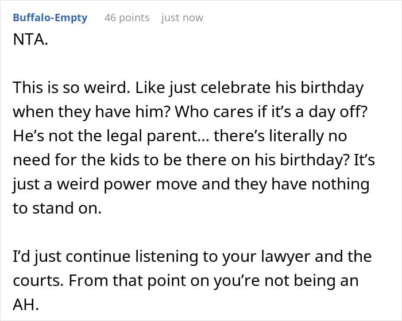
Task: Click the final "AH." text
Action: (x=25, y=305)
